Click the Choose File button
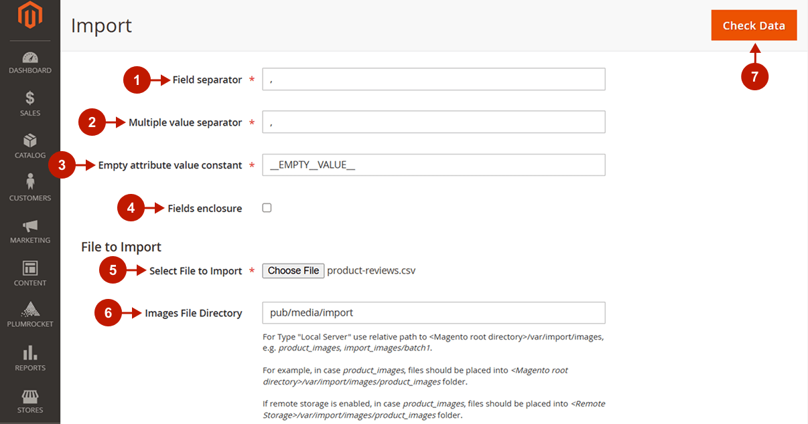 point(293,271)
